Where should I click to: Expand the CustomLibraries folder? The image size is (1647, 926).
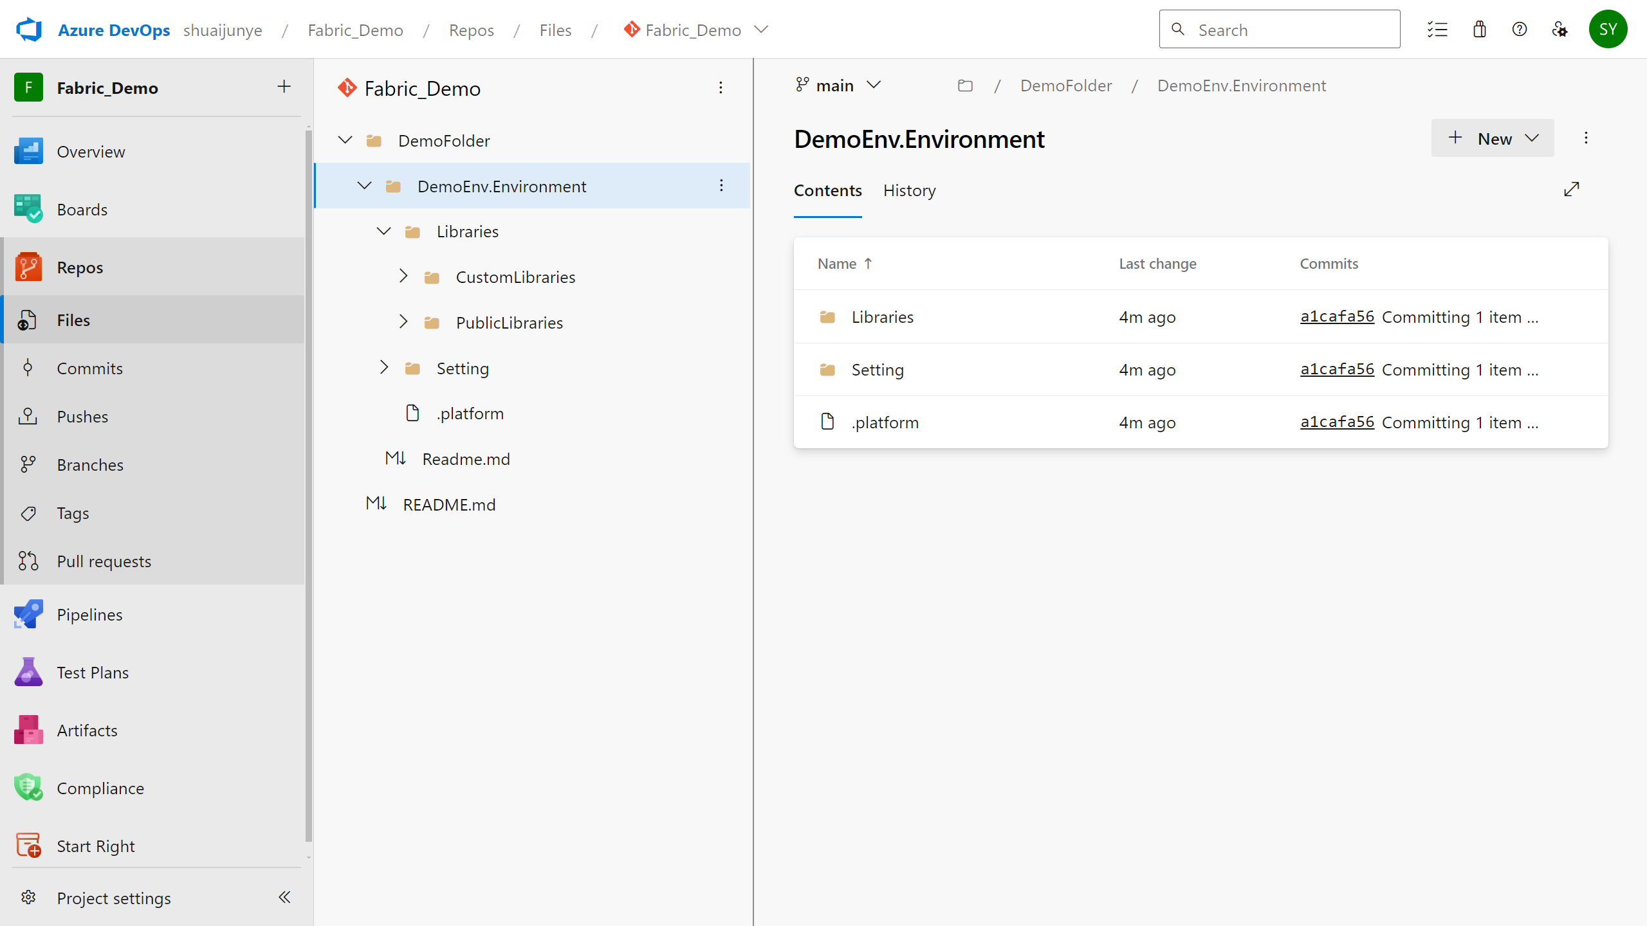coord(403,277)
